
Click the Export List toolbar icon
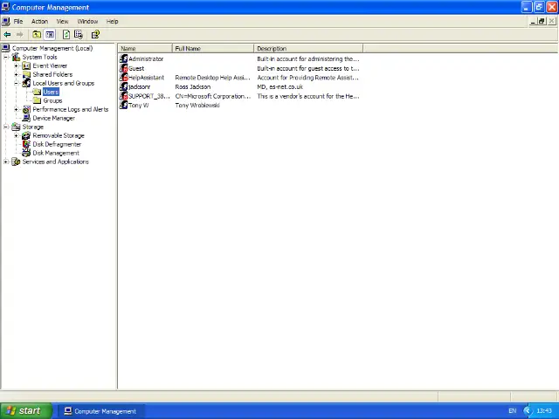point(79,35)
